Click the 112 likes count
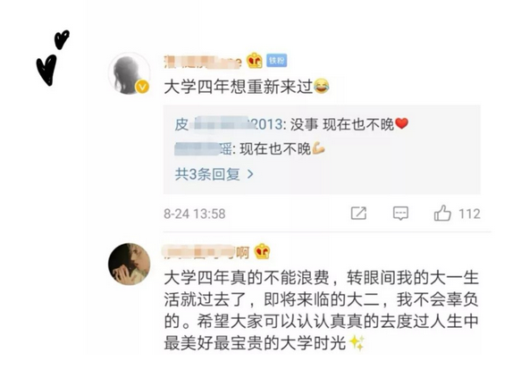The image size is (521, 378). 469,214
